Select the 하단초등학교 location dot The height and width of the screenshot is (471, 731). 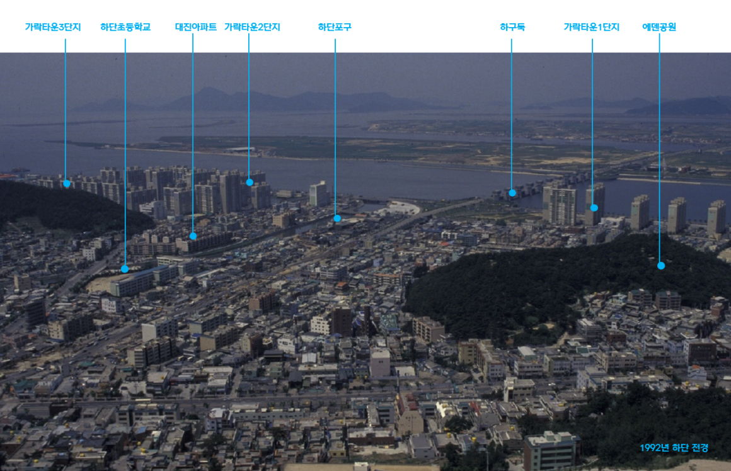(x=125, y=269)
